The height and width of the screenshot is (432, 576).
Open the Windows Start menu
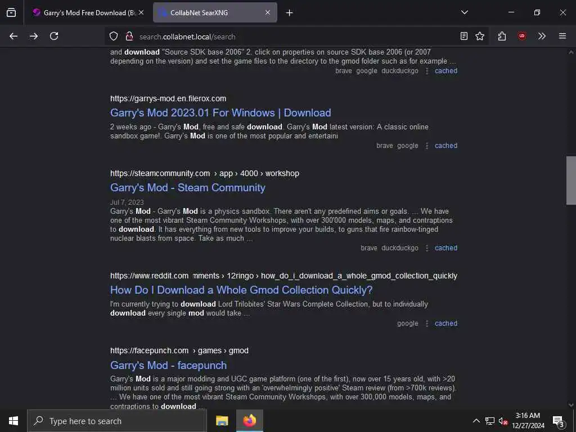click(13, 421)
